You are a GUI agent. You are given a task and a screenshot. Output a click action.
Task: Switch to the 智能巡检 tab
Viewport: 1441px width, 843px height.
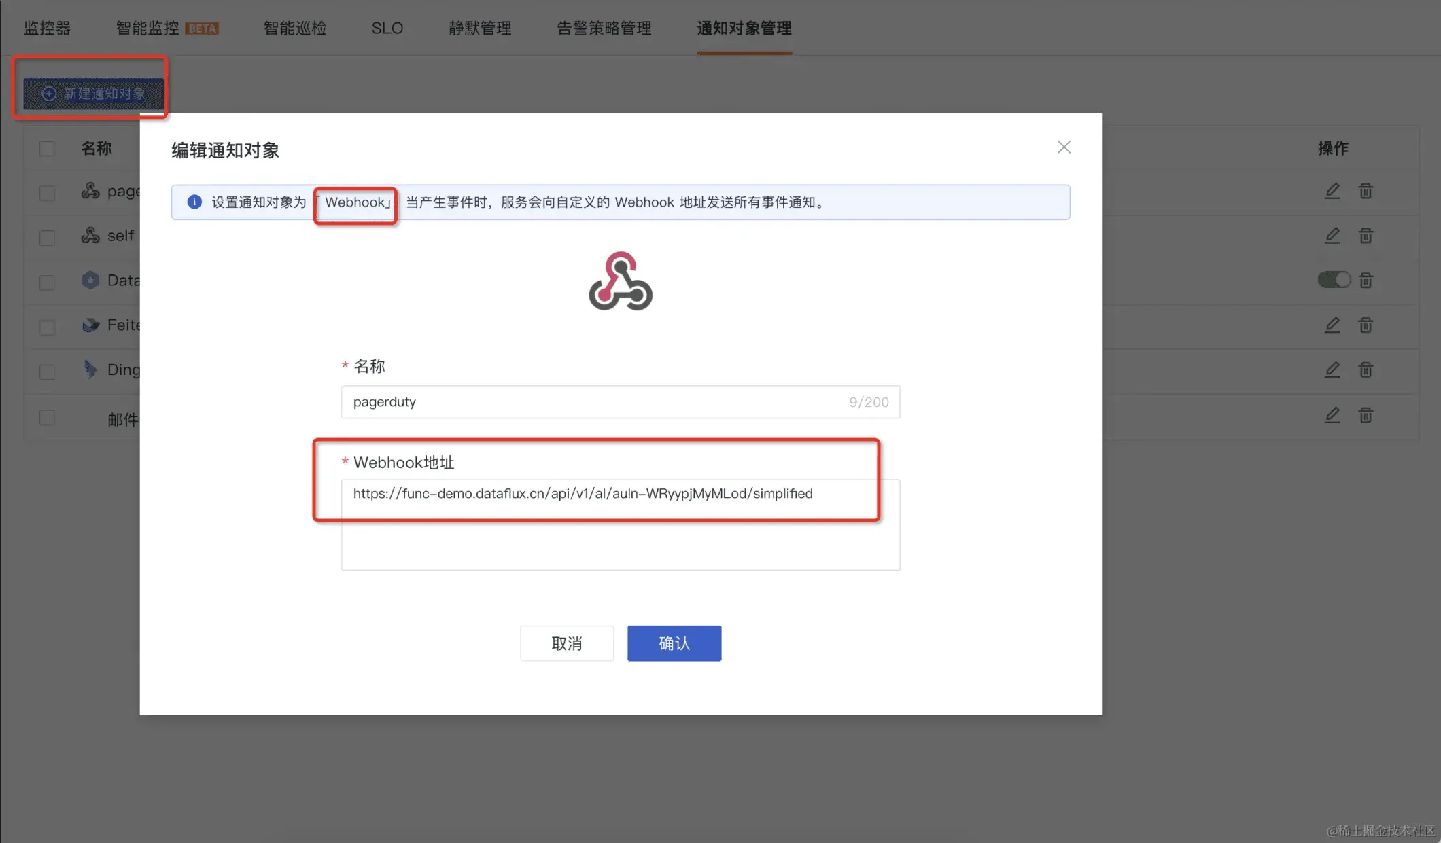295,29
